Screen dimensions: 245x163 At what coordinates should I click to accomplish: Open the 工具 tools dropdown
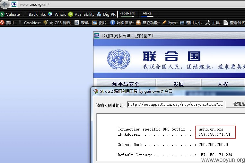click(216, 23)
